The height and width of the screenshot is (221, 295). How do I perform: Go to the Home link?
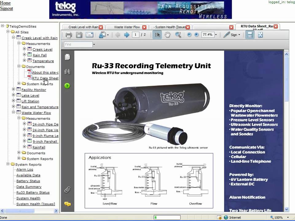click(x=5, y=3)
